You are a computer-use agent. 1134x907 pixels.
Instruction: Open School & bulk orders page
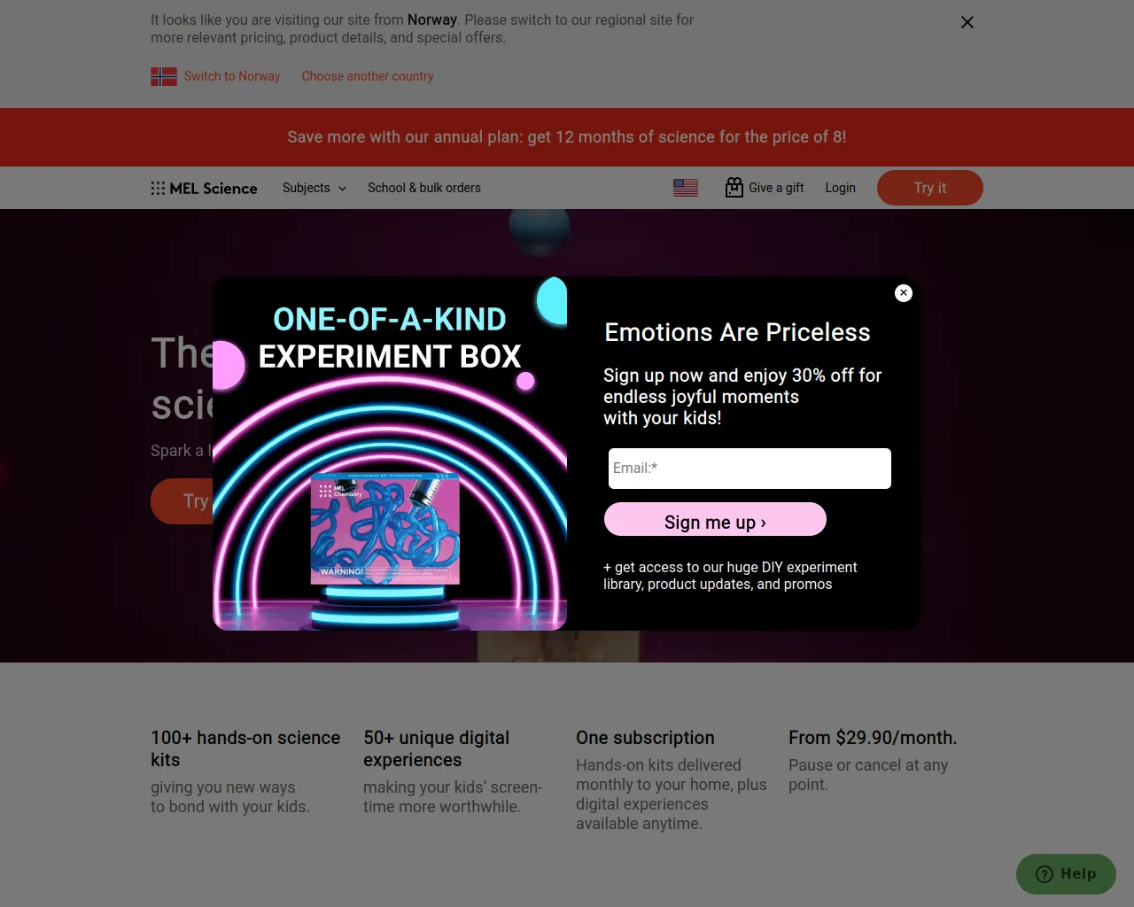point(424,188)
